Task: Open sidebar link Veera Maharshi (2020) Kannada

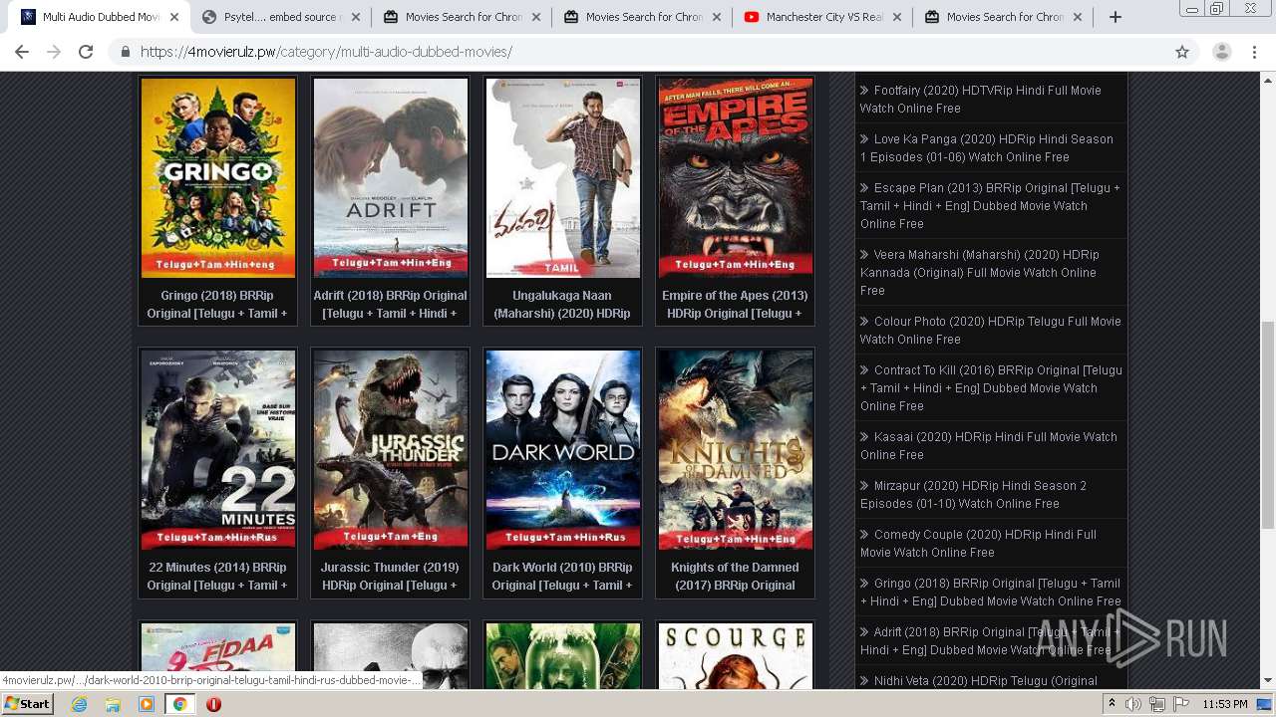Action: (980, 272)
